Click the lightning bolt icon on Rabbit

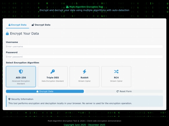point(84,72)
